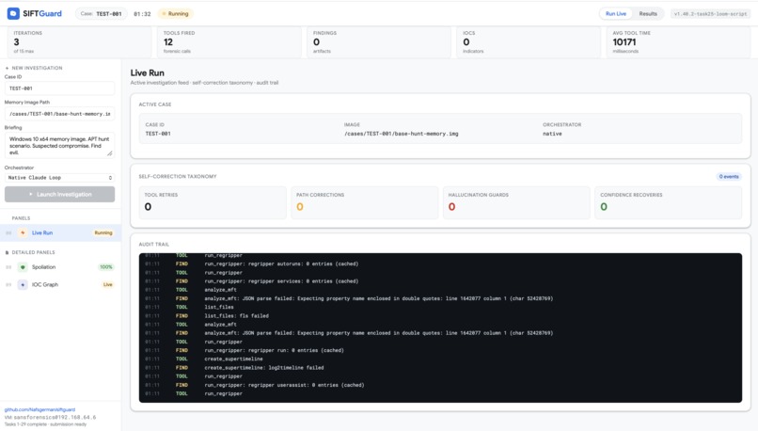758x431 pixels.
Task: Click the Avg Tool Time stat card
Action: tap(679, 42)
